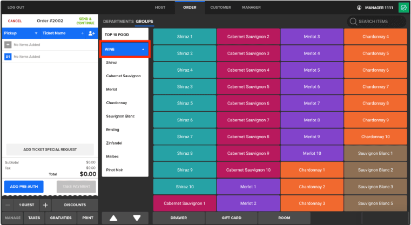Click the shared seat icon above S1
Image resolution: width=411 pixels, height=225 pixels.
[8, 45]
